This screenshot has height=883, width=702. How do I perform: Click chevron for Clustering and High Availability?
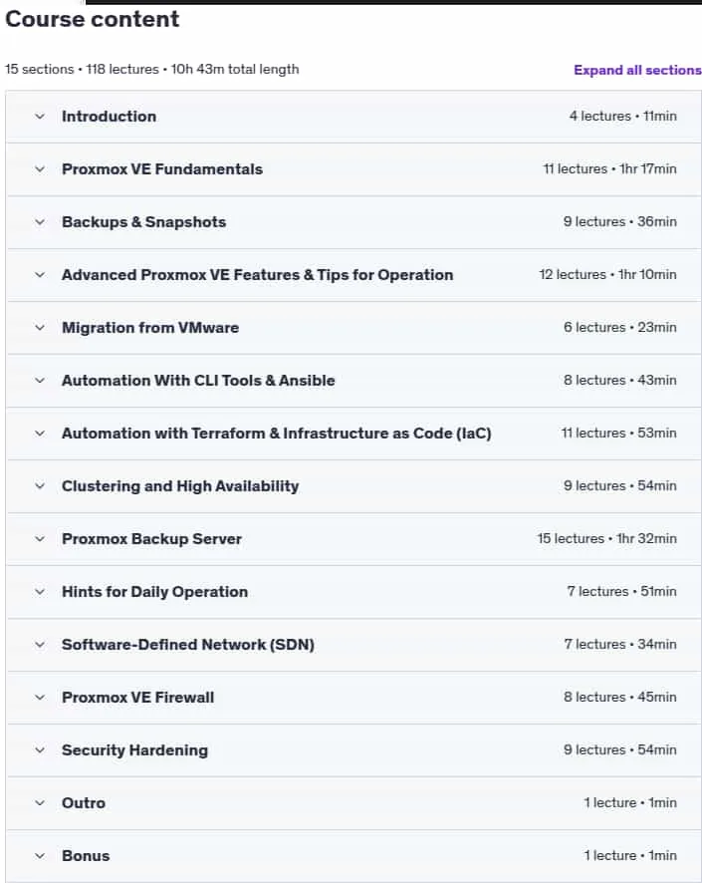click(x=40, y=486)
